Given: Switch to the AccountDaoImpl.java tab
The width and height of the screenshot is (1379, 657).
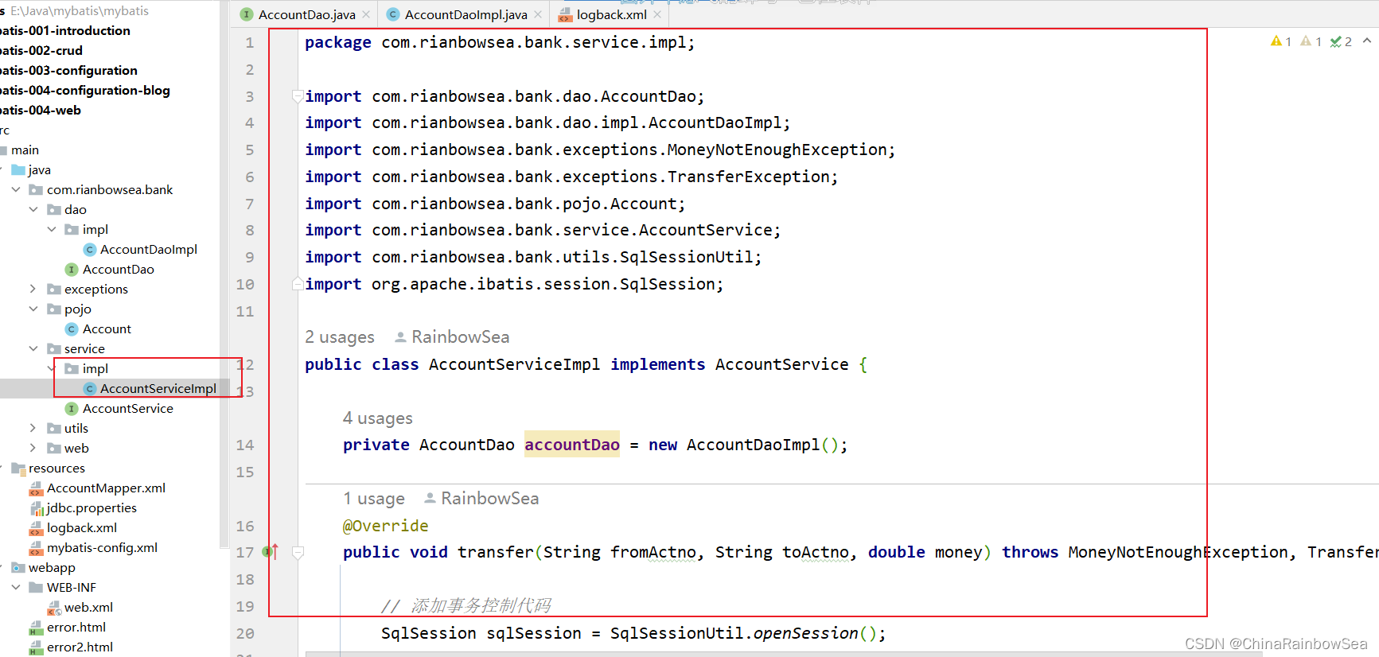Looking at the screenshot, I should (465, 14).
